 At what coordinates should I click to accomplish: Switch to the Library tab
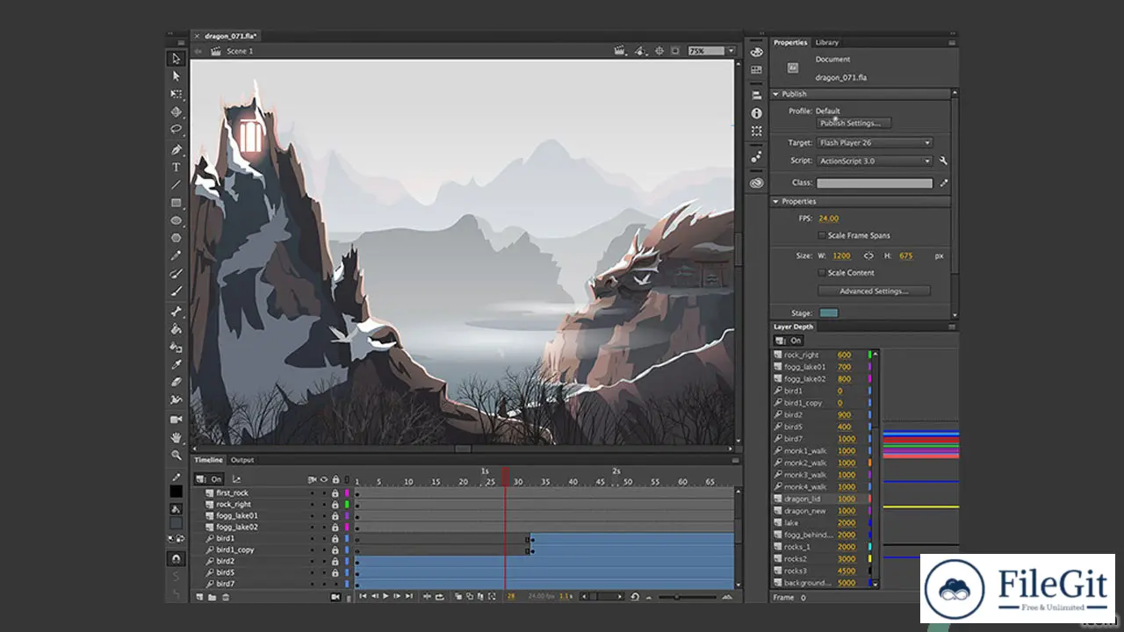826,42
